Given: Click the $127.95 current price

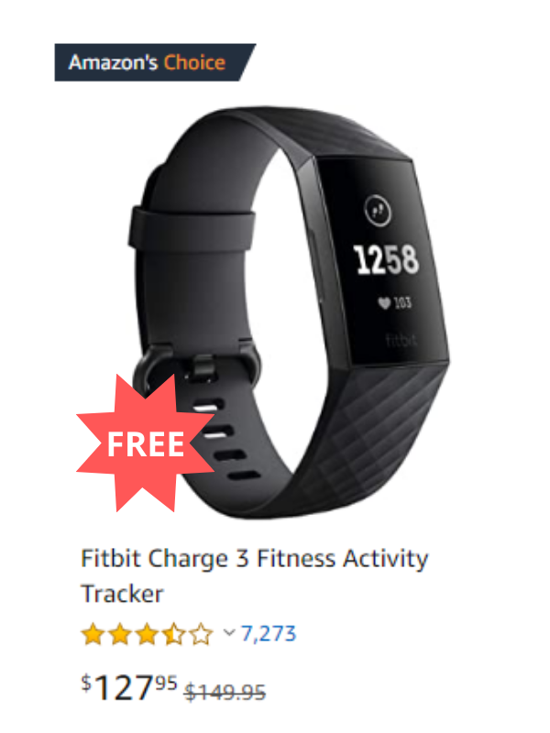Looking at the screenshot, I should (129, 687).
